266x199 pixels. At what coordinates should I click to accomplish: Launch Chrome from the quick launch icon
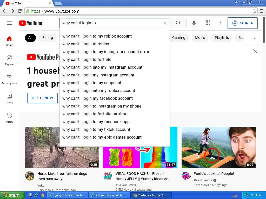pos(42,195)
